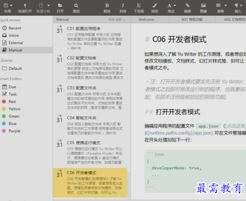Click the Task checkbox icon
The image size is (246, 201).
[x=4, y=94]
